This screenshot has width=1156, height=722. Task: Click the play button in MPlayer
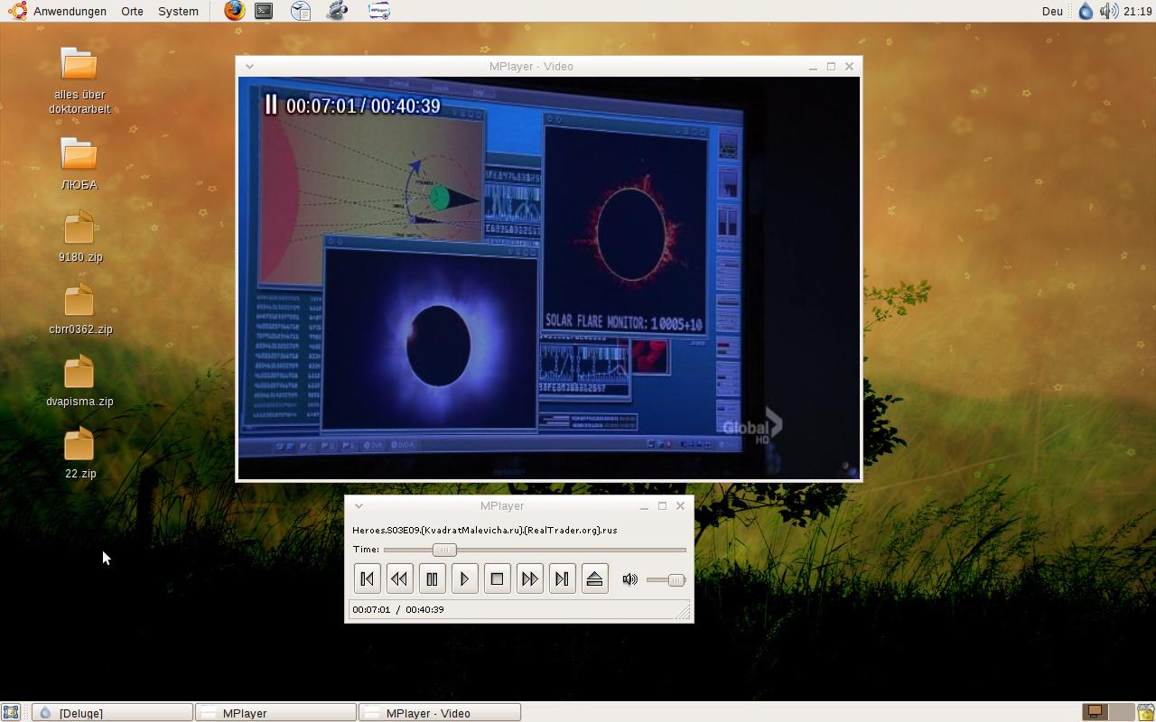coord(464,579)
